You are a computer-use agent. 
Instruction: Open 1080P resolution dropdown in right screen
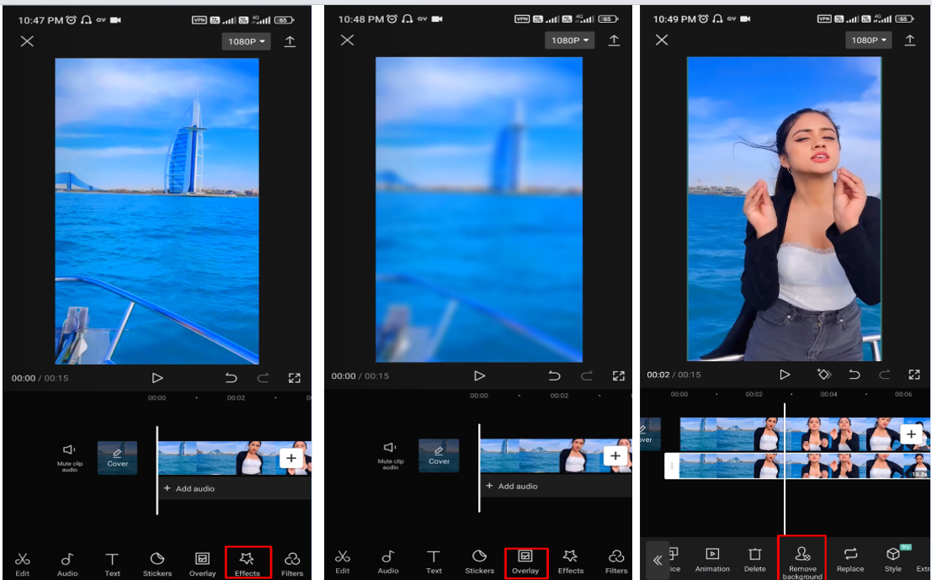pos(868,40)
